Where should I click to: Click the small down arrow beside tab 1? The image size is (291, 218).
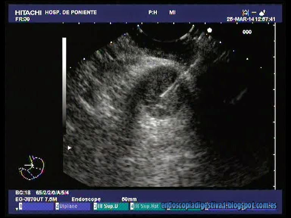click(x=17, y=209)
